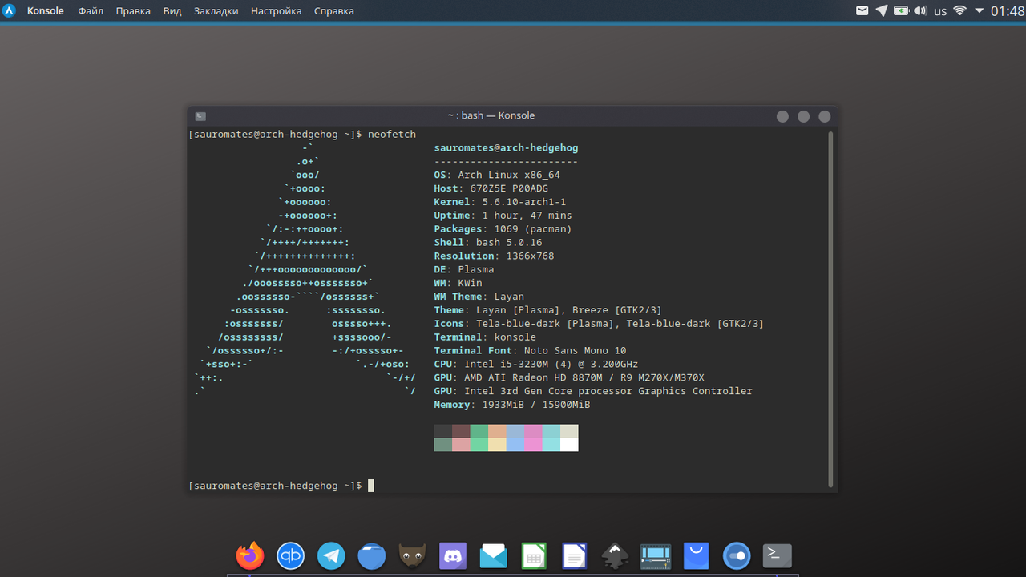This screenshot has width=1026, height=577.
Task: Open Inkscape from the dock
Action: pyautogui.click(x=615, y=555)
